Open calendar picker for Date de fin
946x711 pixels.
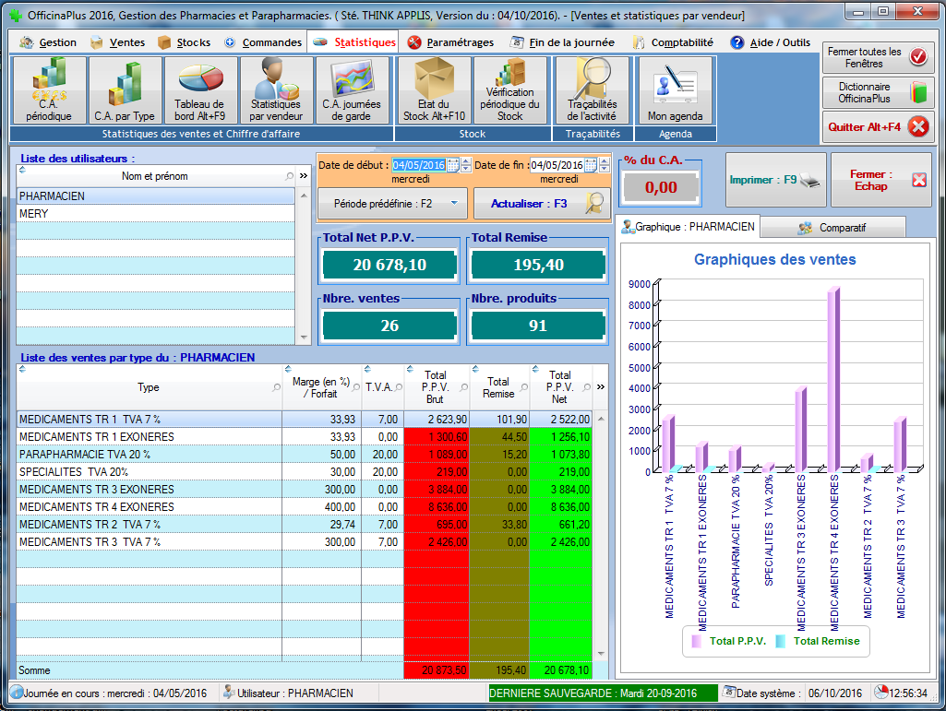592,165
